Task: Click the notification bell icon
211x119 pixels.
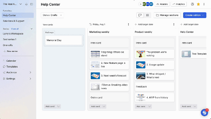Action: coord(26,4)
